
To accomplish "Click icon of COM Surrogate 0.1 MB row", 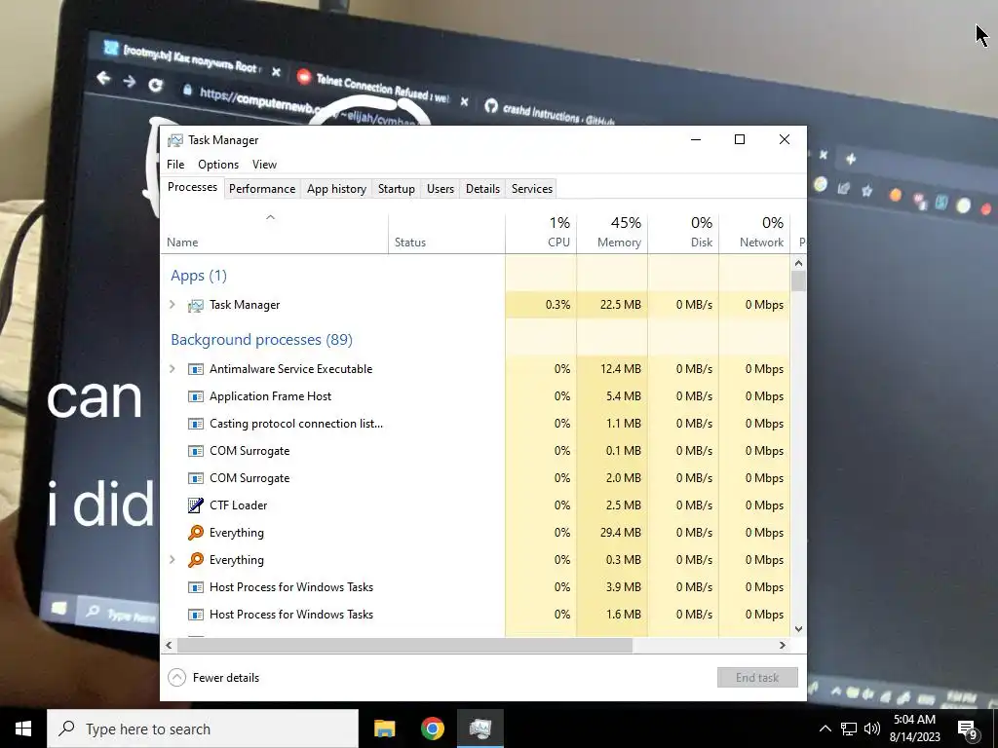I will pos(195,451).
